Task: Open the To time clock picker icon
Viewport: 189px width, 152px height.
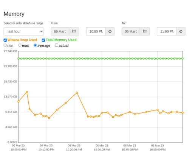Action: 181,31
